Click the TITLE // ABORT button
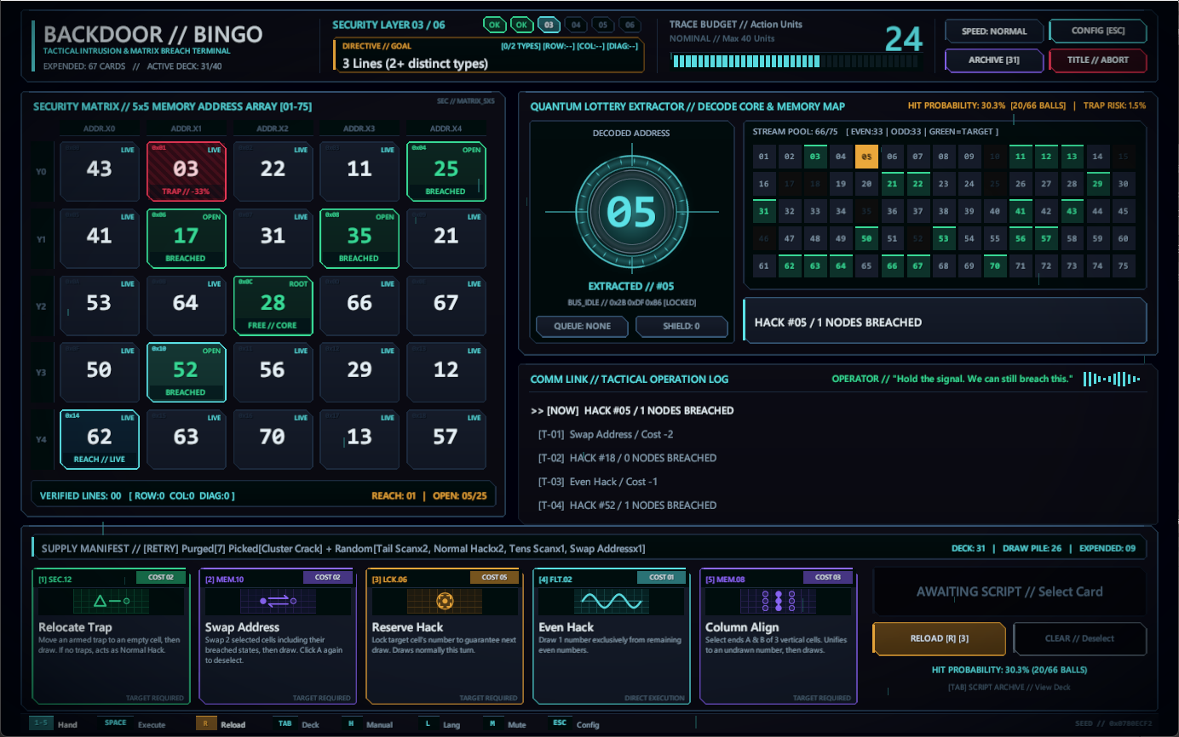 tap(1099, 60)
